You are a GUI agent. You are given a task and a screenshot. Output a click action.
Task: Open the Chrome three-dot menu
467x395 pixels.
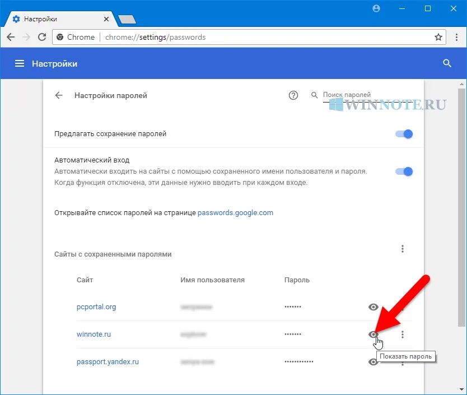(x=456, y=37)
